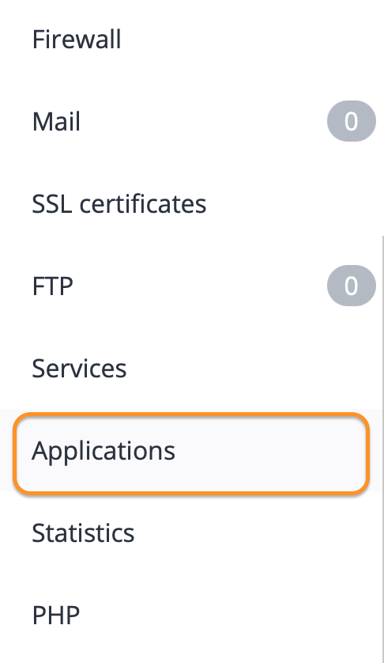The height and width of the screenshot is (663, 384).
Task: Click the sidebar vertical scrollbar
Action: (x=382, y=449)
